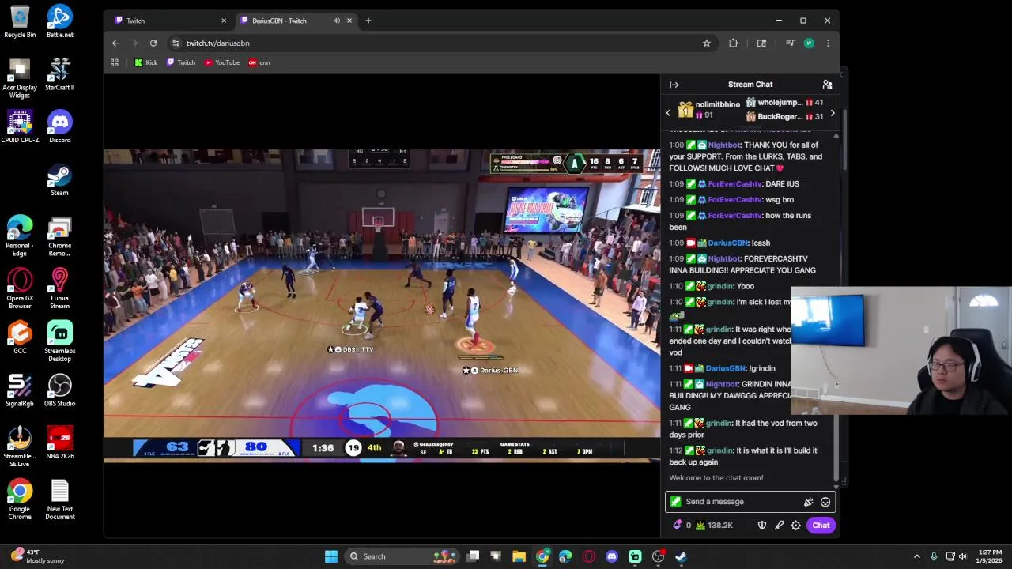
Task: Select the Recycle Bin desktop icon
Action: 20,22
